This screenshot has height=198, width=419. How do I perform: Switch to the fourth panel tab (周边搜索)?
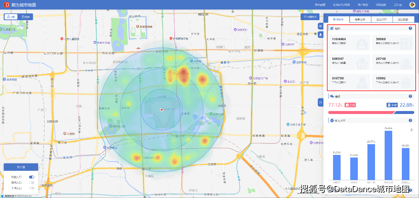click(x=403, y=19)
